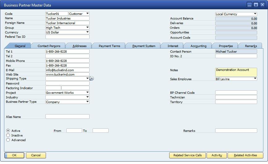This screenshot has height=164, width=268.
Task: Edit the Web Site field
Action: click(x=67, y=74)
